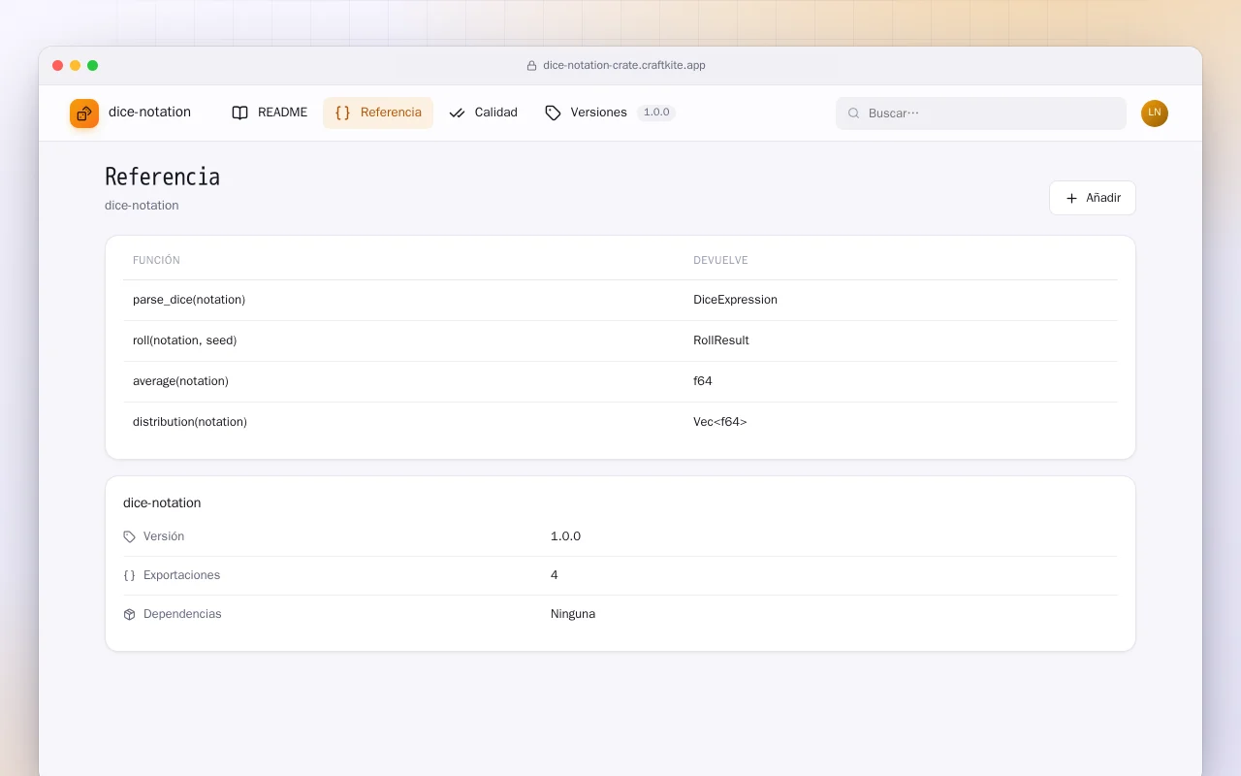This screenshot has width=1241, height=776.
Task: Click the package icon beside Dependencias
Action: coord(130,614)
